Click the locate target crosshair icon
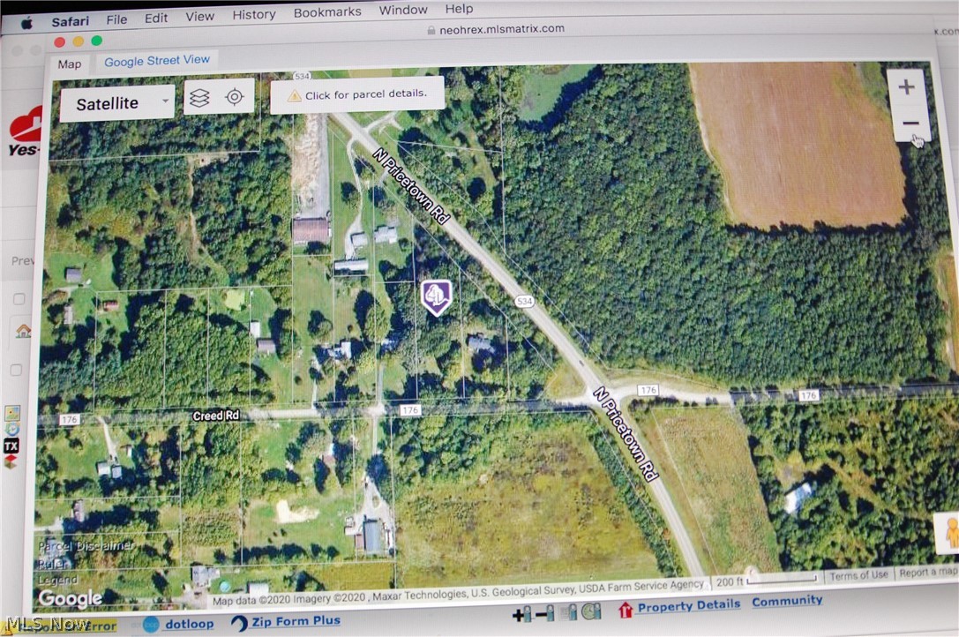This screenshot has width=959, height=637. (234, 97)
